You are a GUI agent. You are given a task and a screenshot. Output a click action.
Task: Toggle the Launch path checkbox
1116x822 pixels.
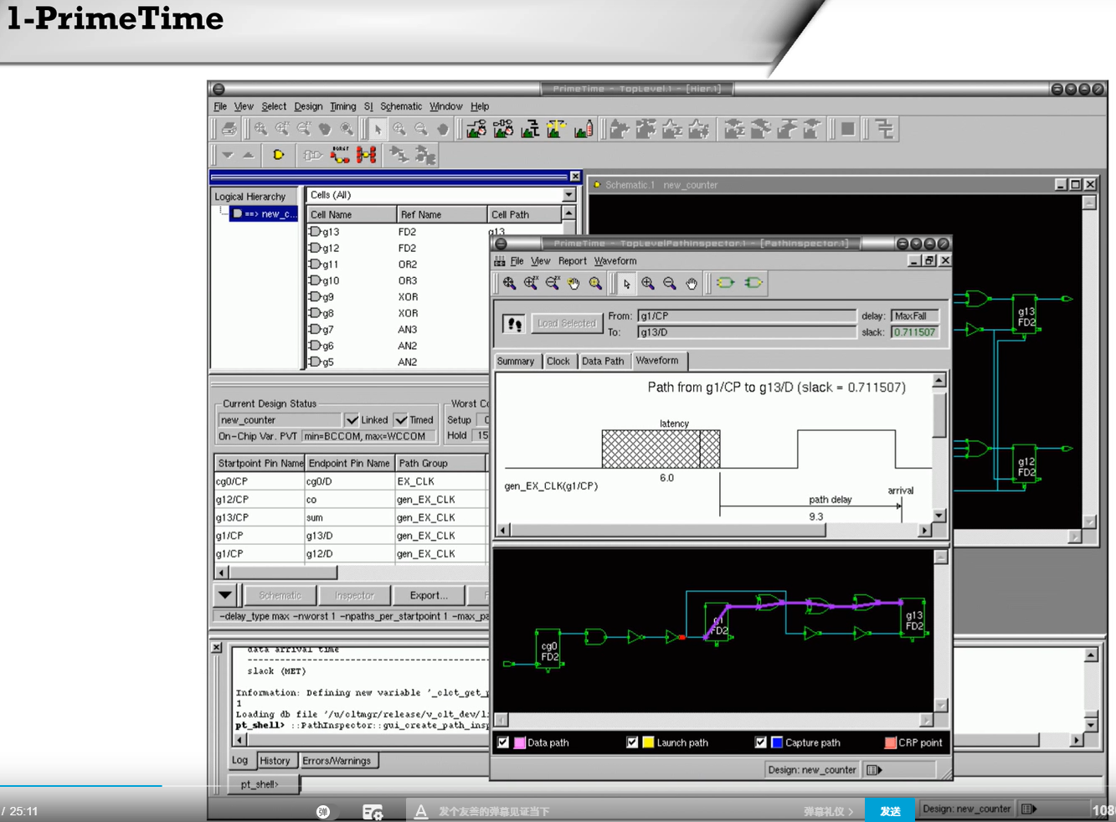click(x=632, y=742)
